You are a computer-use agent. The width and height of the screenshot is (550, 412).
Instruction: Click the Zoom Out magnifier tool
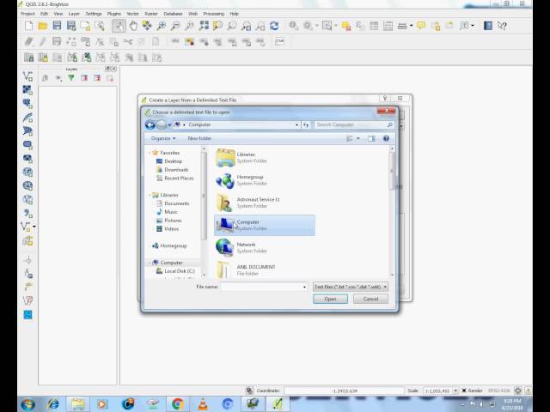coord(175,26)
